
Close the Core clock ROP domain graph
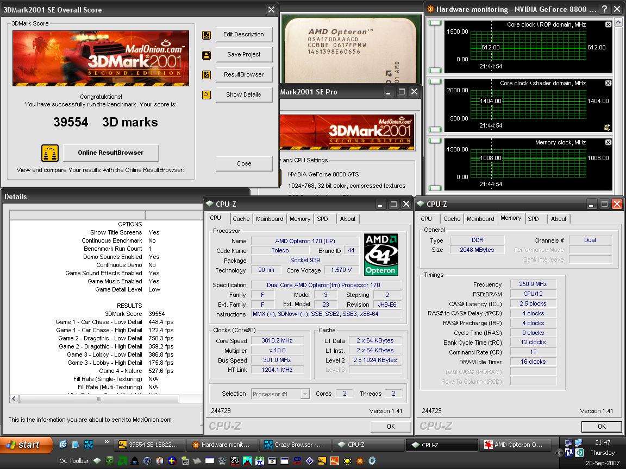[x=608, y=24]
